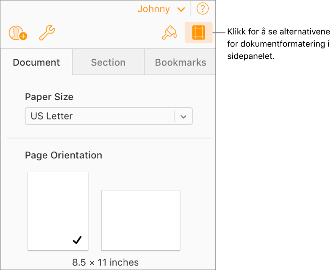This screenshot has width=333, height=270.
Task: Switch to the Bookmarks tab
Action: pos(180,62)
